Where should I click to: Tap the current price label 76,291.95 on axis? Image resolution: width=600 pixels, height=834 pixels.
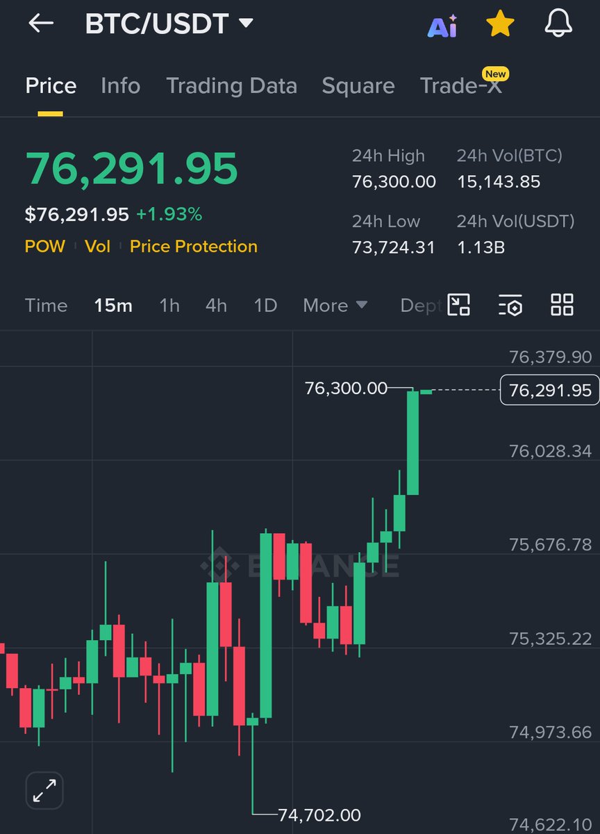tap(549, 391)
